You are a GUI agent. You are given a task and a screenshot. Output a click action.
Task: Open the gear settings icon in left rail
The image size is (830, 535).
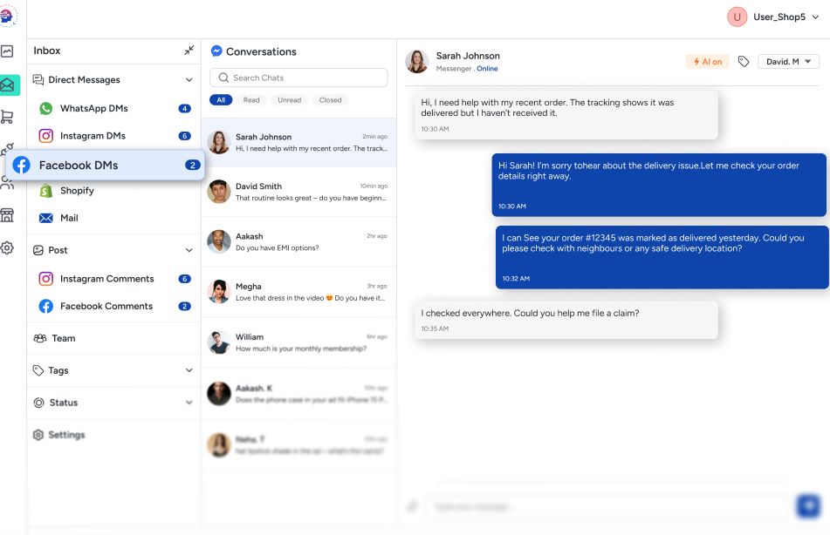(x=7, y=247)
